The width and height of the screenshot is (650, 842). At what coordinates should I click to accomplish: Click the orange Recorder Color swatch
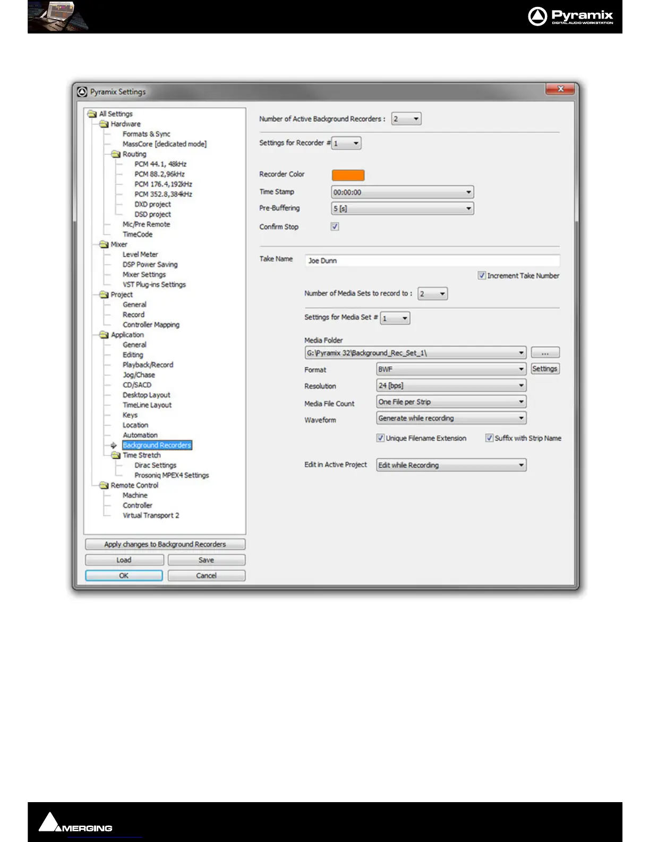coord(348,175)
